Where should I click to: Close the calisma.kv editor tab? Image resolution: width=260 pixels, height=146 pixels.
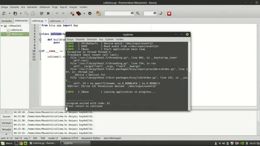pos(63,21)
